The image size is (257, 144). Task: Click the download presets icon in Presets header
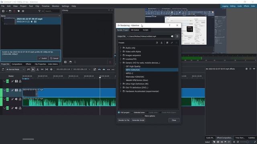click(x=161, y=43)
